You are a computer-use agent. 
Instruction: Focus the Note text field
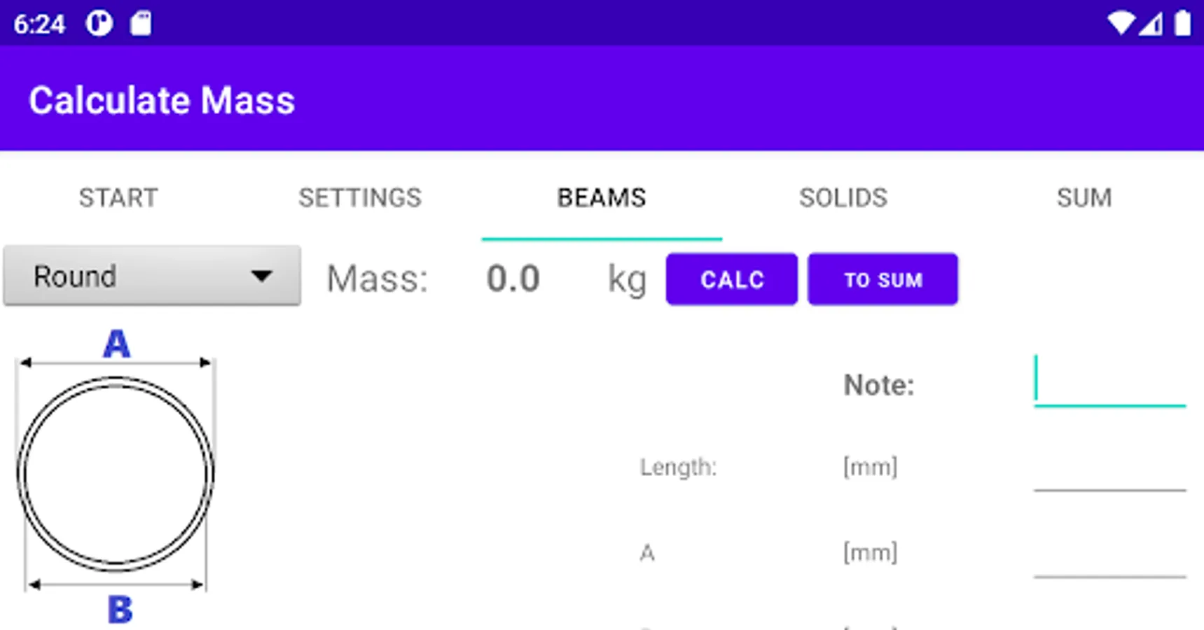pos(1109,384)
